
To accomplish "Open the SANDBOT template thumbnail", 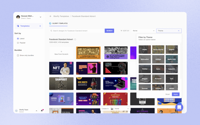I will coord(61,84).
